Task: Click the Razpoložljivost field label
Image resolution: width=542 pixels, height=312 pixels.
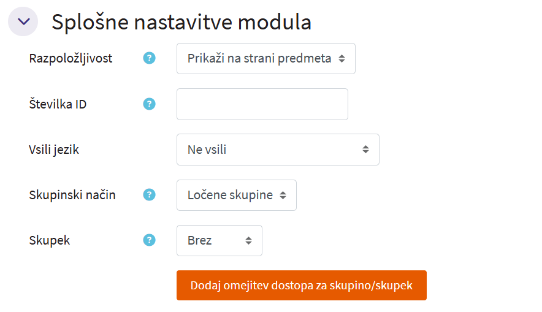Action: tap(71, 59)
